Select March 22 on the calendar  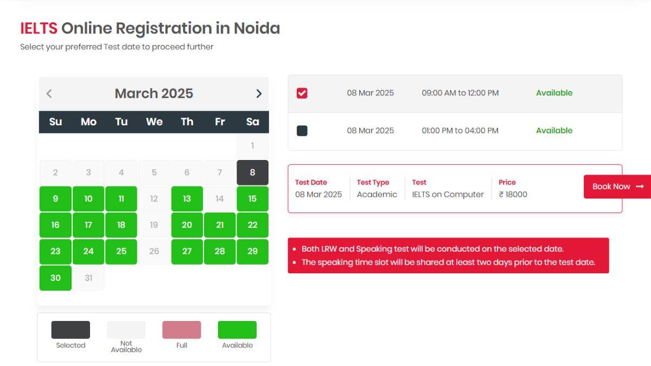(x=252, y=224)
